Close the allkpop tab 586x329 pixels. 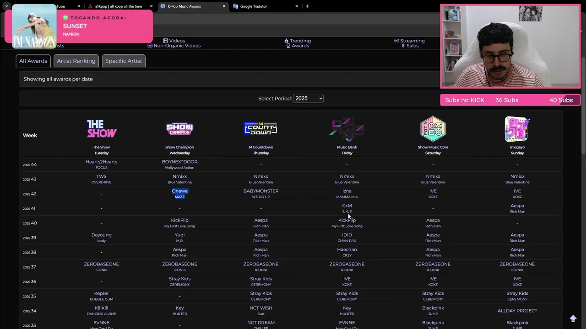coord(151,6)
